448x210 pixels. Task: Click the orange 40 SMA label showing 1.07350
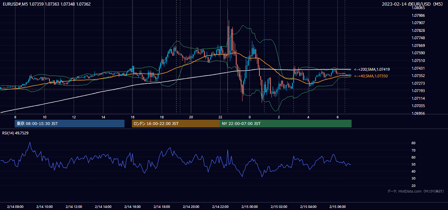tap(371, 76)
